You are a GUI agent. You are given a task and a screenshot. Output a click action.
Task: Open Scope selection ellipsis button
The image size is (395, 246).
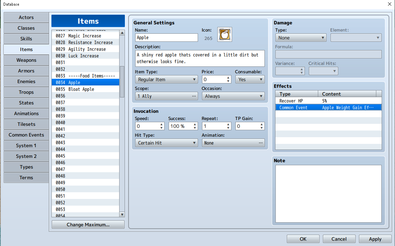(x=194, y=96)
